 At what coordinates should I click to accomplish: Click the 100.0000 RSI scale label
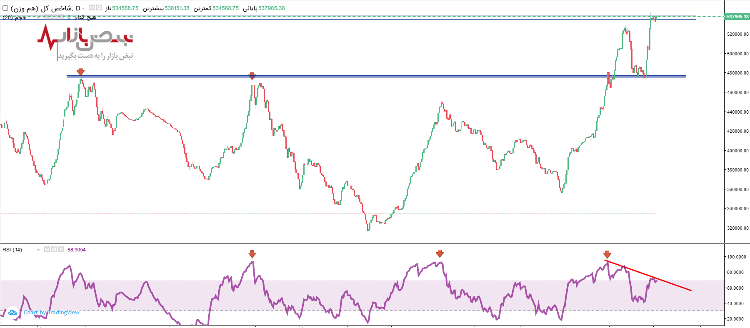(737, 257)
